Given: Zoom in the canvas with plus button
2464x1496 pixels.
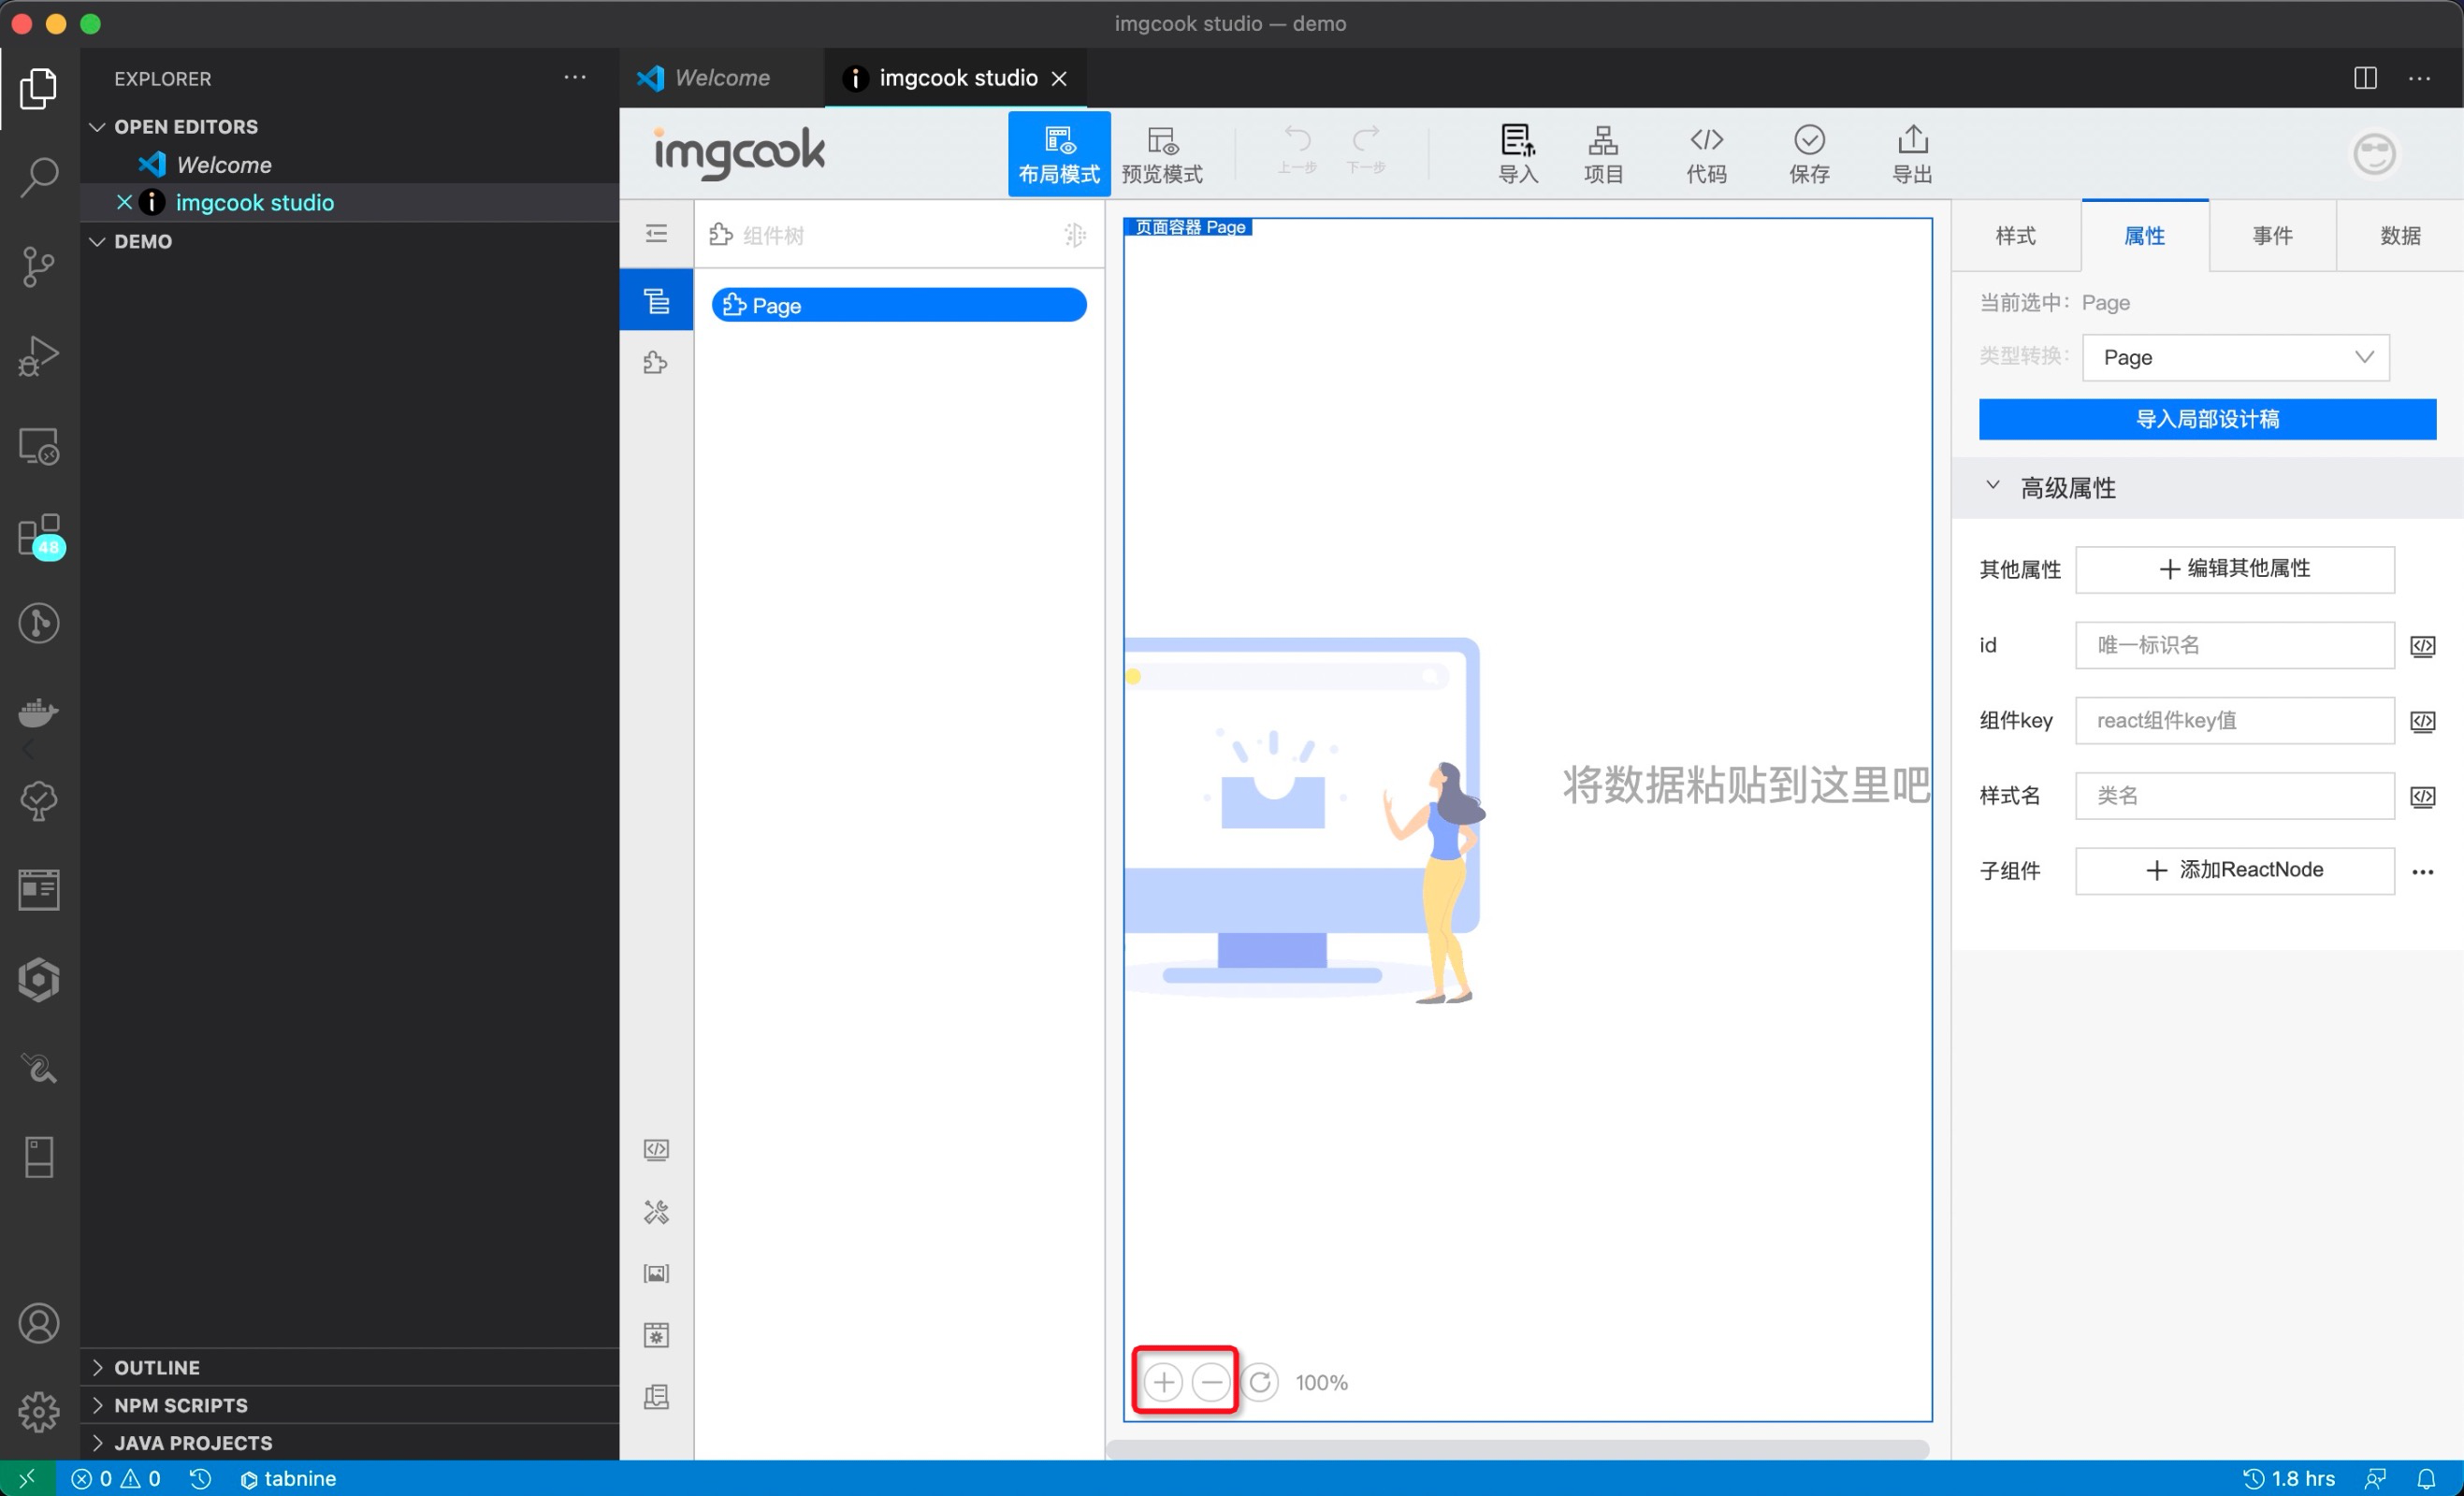Looking at the screenshot, I should pos(1163,1382).
